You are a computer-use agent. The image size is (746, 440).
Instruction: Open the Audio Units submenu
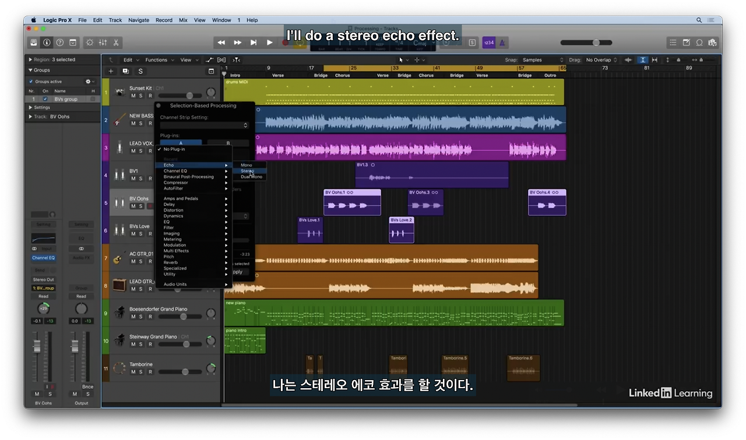tap(193, 285)
